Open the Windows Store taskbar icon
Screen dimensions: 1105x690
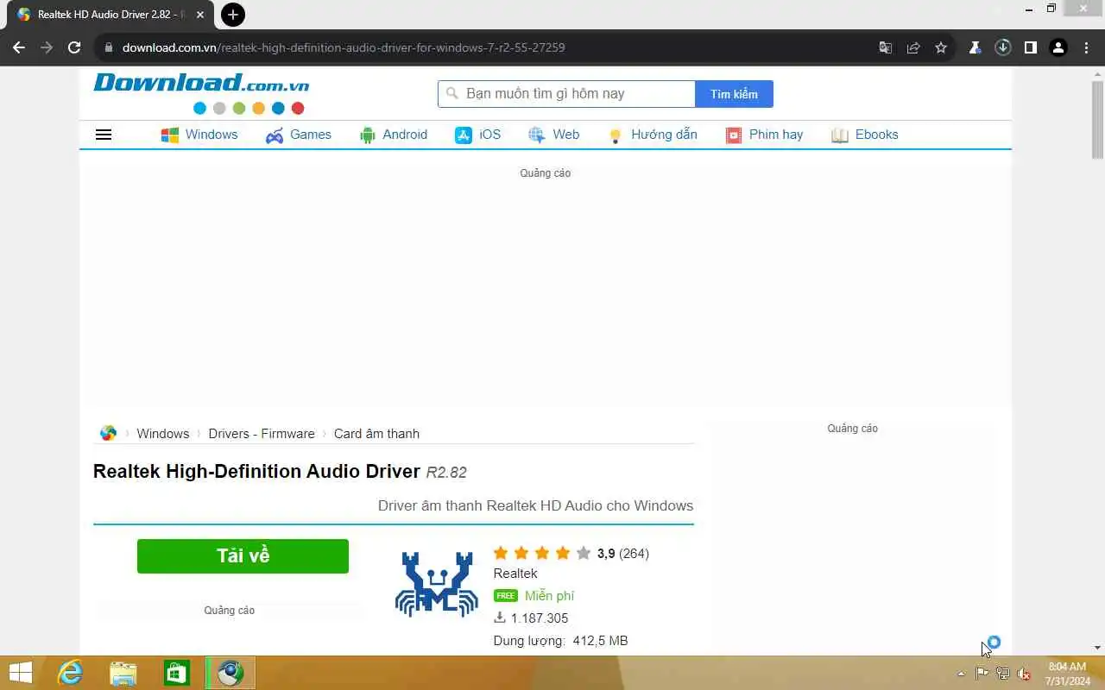(x=177, y=673)
